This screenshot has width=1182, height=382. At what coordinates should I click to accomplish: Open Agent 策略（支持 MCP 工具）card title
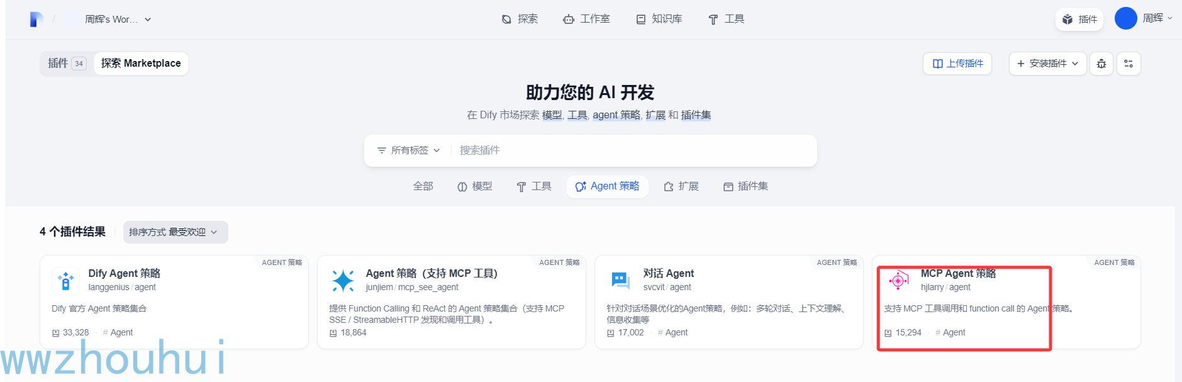click(432, 273)
